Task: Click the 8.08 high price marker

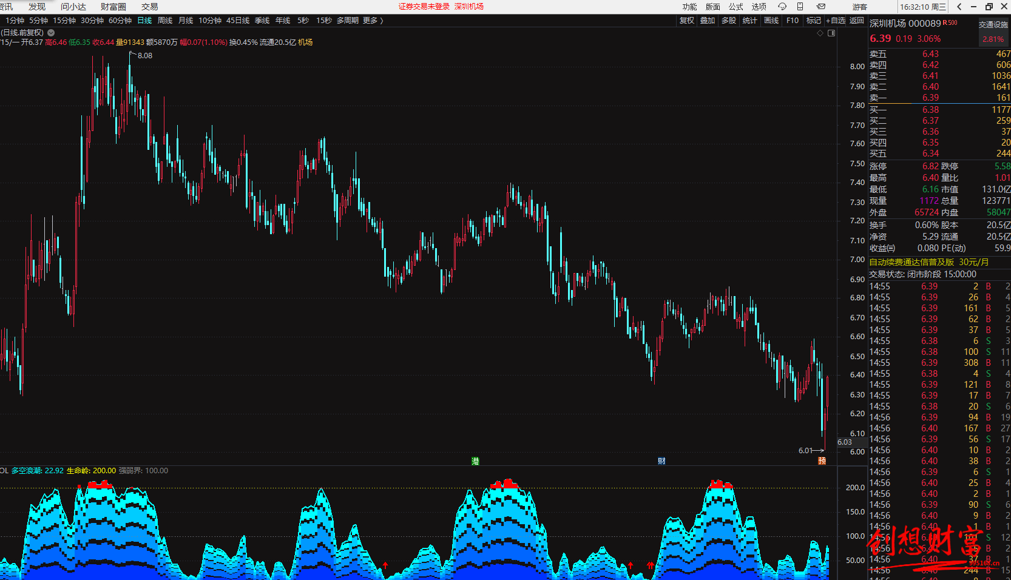Action: (145, 56)
